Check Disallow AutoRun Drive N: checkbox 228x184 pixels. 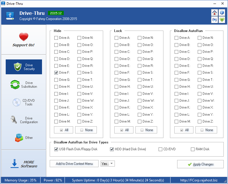(x=199, y=38)
